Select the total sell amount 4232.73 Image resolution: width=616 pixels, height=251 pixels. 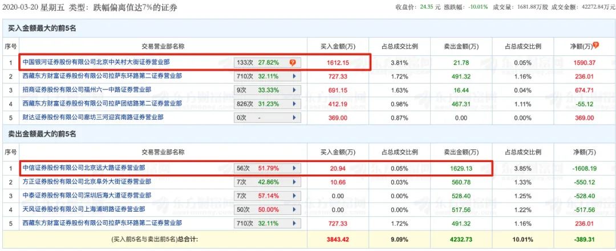[461, 238]
